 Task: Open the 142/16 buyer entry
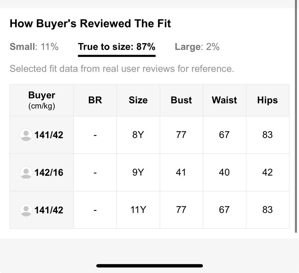pos(49,173)
